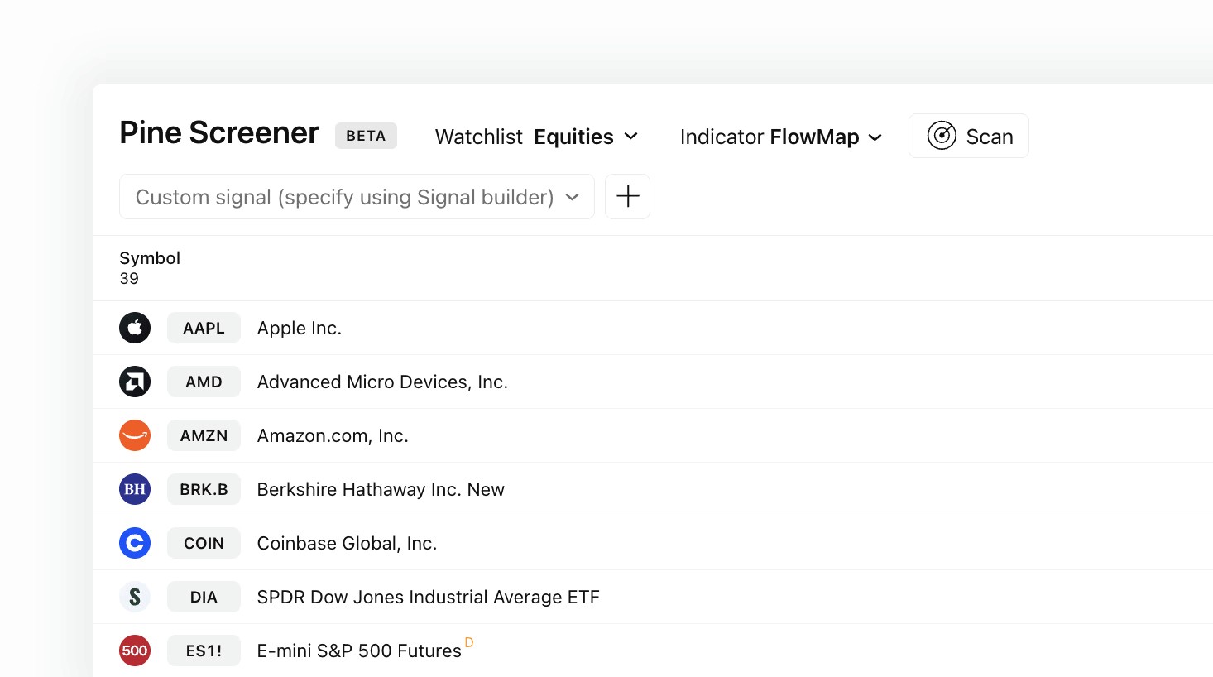The height and width of the screenshot is (677, 1213).
Task: Expand the Custom signal builder dropdown
Action: click(357, 197)
